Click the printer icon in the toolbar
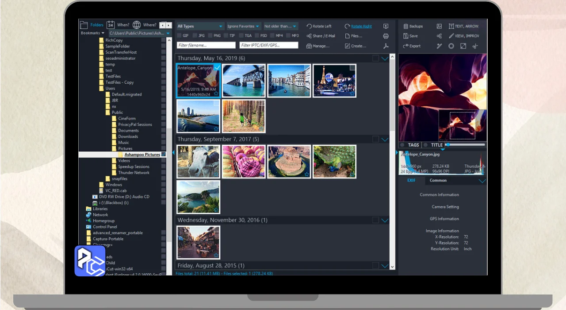Viewport: 566px width, 310px height. (386, 36)
